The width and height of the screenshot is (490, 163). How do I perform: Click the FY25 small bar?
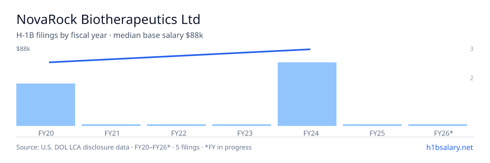372,125
